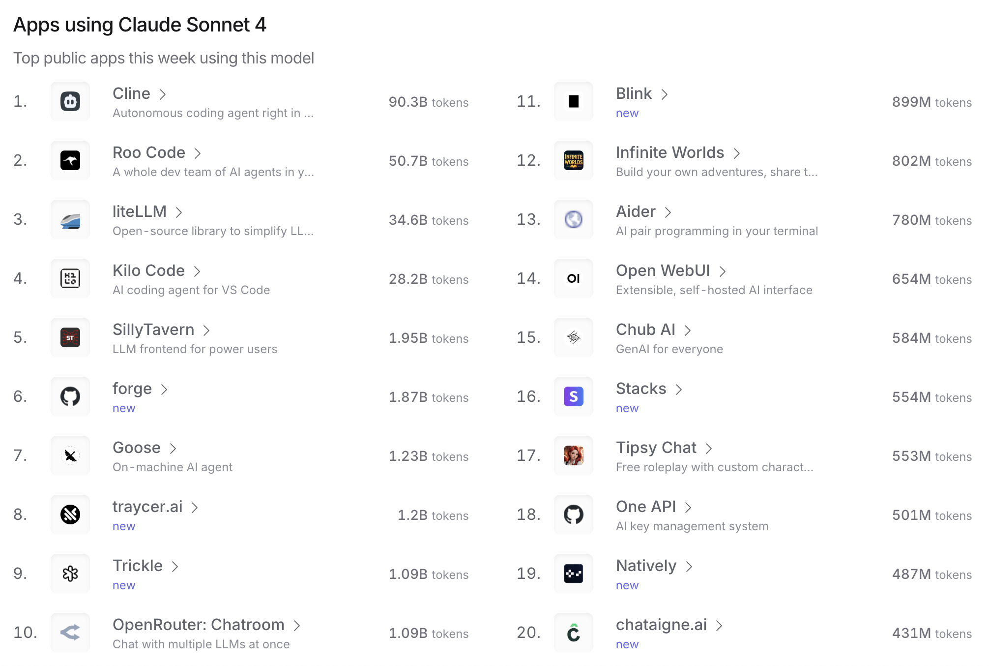Viewport: 989px width, 666px height.
Task: Click the One API GitHub icon
Action: click(x=574, y=515)
